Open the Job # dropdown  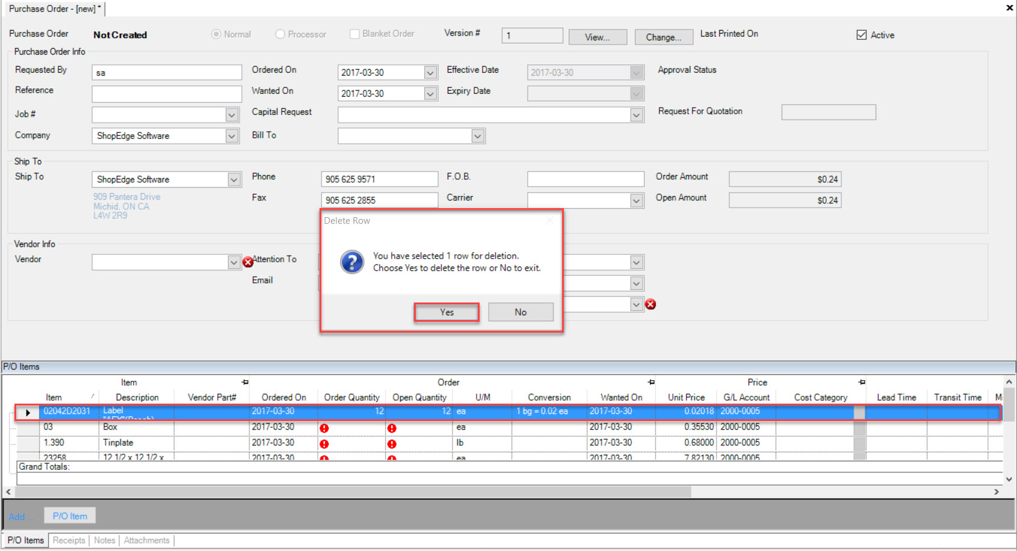(232, 114)
